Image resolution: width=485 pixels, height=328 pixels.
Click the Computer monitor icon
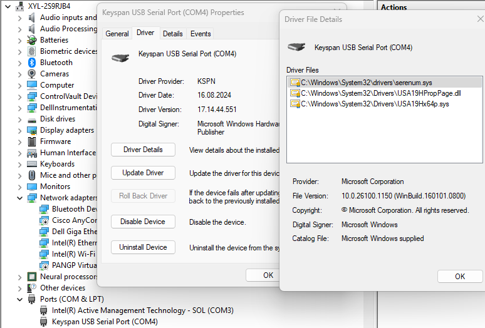[31, 85]
